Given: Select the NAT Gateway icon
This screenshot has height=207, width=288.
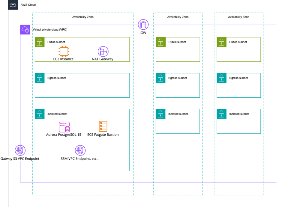Looking at the screenshot, I should (103, 52).
